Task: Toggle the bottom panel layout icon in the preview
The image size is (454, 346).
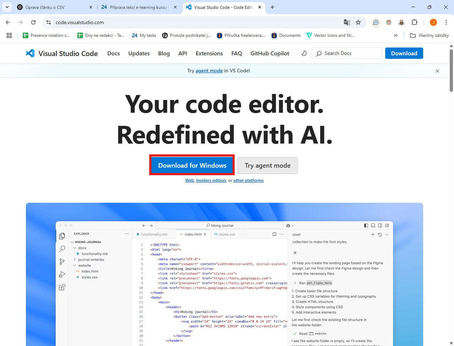Action: tap(373, 225)
